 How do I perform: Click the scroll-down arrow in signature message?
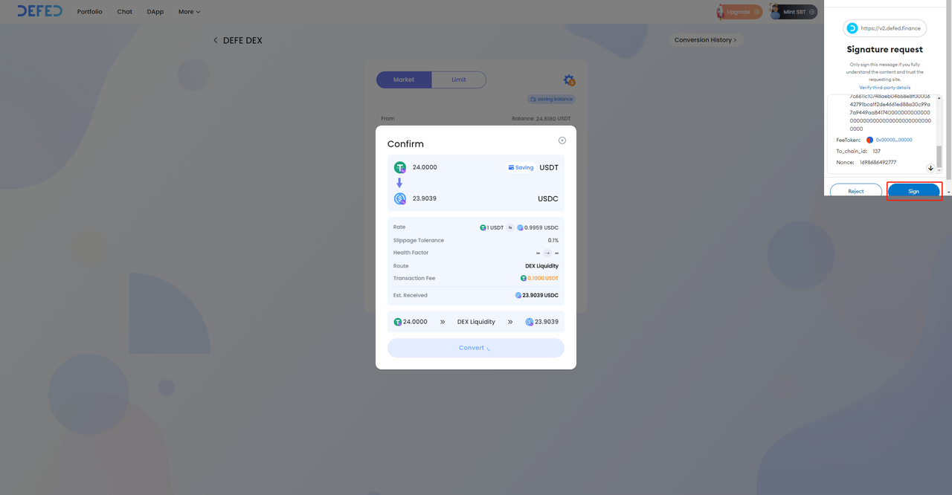[930, 169]
